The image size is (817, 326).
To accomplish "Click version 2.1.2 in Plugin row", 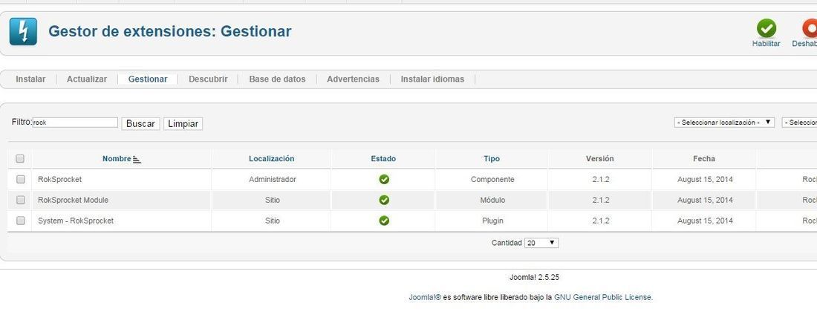I will 601,221.
